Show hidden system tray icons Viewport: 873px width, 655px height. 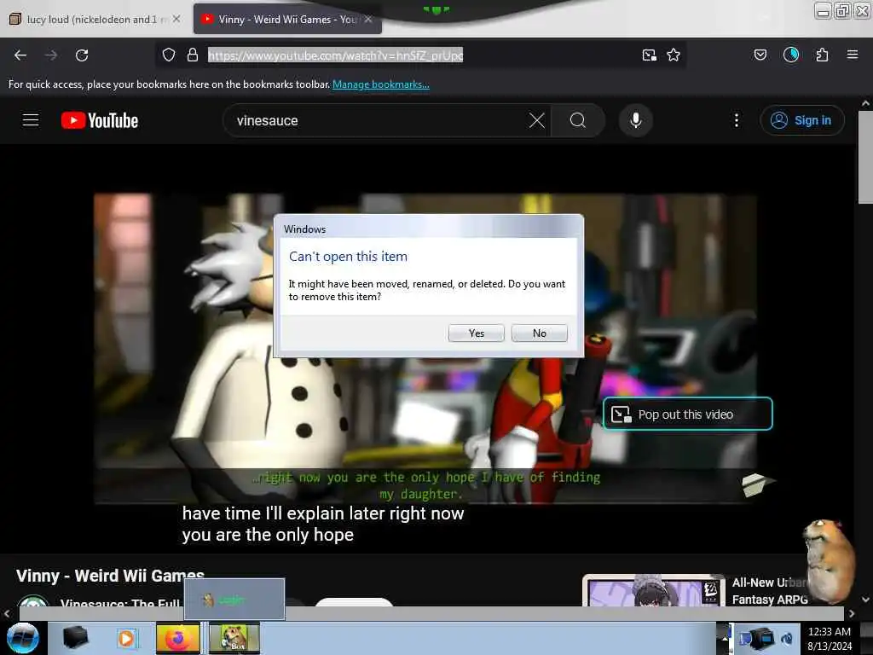click(x=725, y=638)
